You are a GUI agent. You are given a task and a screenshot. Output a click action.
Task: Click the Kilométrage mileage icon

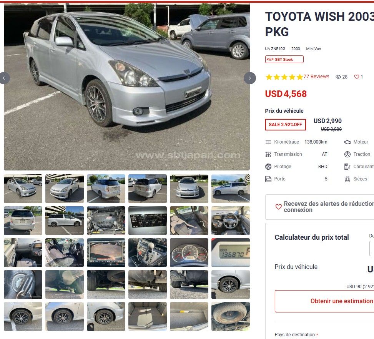point(268,142)
